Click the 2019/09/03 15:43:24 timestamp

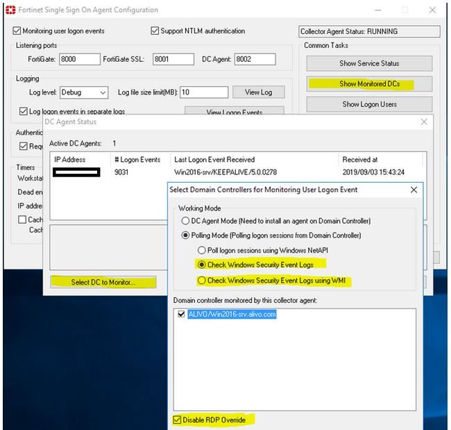click(373, 172)
